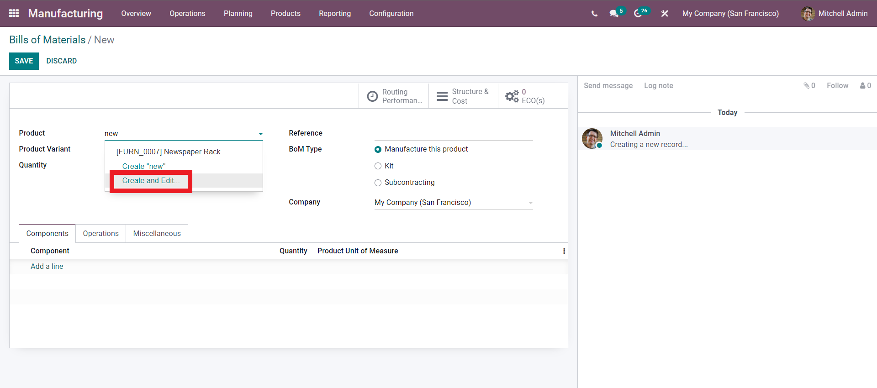Click the column options kebab icon
Viewport: 877px width, 388px height.
point(564,251)
